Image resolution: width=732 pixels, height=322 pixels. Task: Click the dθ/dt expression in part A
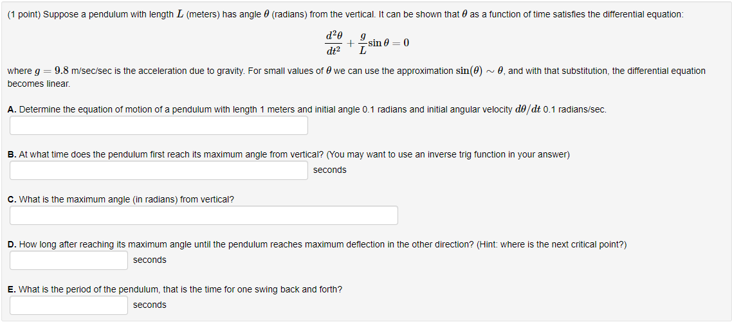527,110
